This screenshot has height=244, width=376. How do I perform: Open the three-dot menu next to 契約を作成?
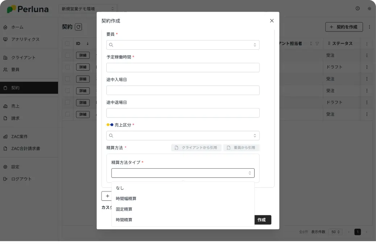(369, 27)
